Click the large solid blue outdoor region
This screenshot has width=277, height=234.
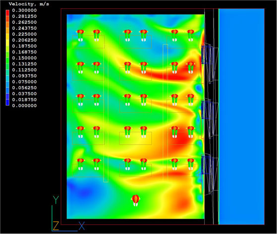[x=242, y=117]
